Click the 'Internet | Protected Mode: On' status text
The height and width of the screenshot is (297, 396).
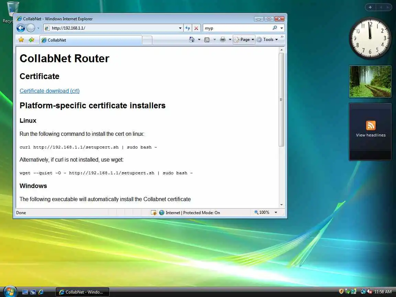[193, 213]
